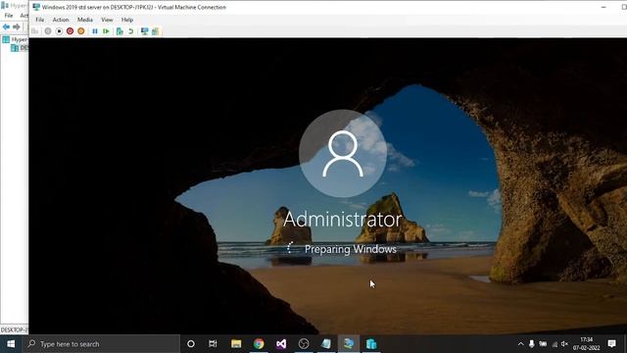627x353 pixels.
Task: Open the Windows Start menu
Action: tap(11, 344)
